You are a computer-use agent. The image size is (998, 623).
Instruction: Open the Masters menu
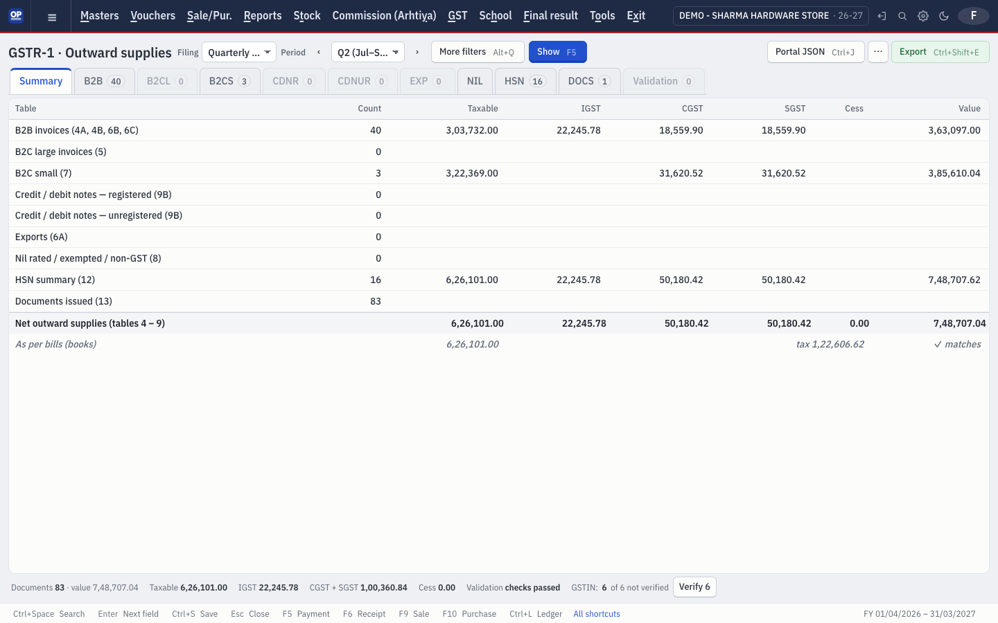pos(100,16)
